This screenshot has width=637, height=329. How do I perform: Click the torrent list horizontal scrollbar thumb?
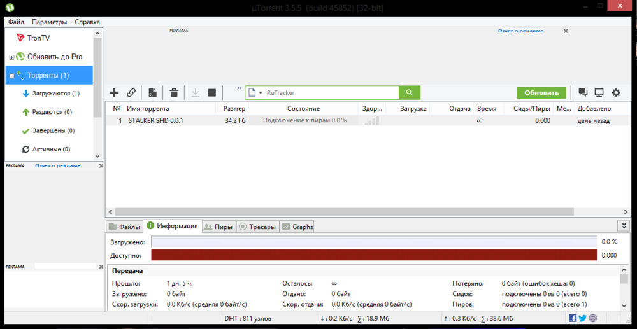point(344,212)
